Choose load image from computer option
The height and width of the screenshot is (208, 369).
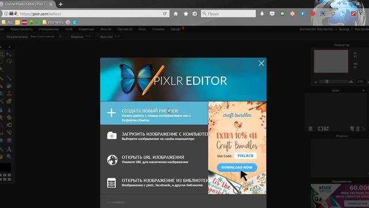pos(154,136)
